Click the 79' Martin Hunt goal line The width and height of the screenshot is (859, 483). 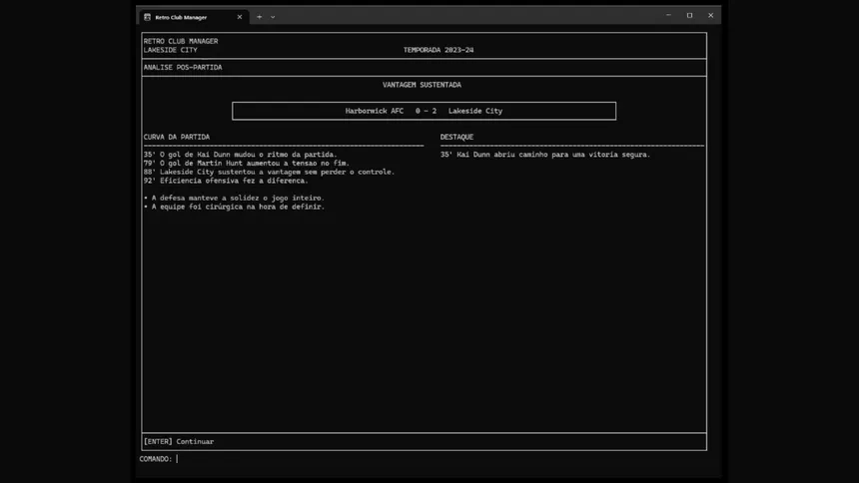click(247, 164)
